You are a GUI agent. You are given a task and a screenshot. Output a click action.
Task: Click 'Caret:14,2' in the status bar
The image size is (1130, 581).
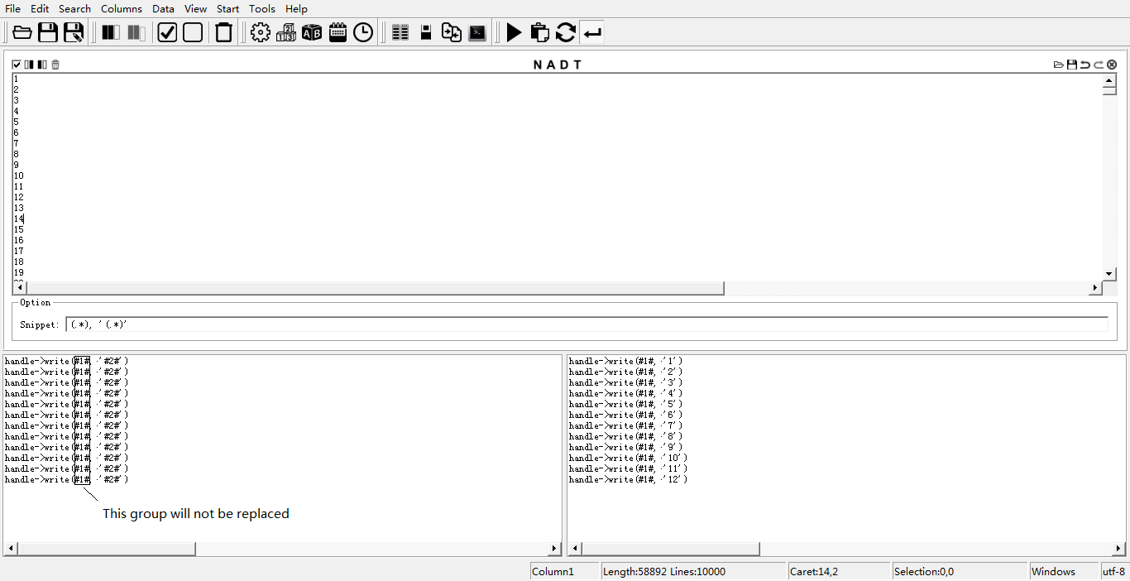tap(814, 571)
